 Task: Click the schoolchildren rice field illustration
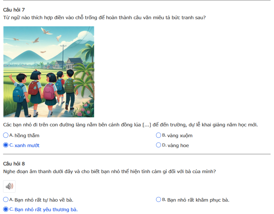(49, 72)
